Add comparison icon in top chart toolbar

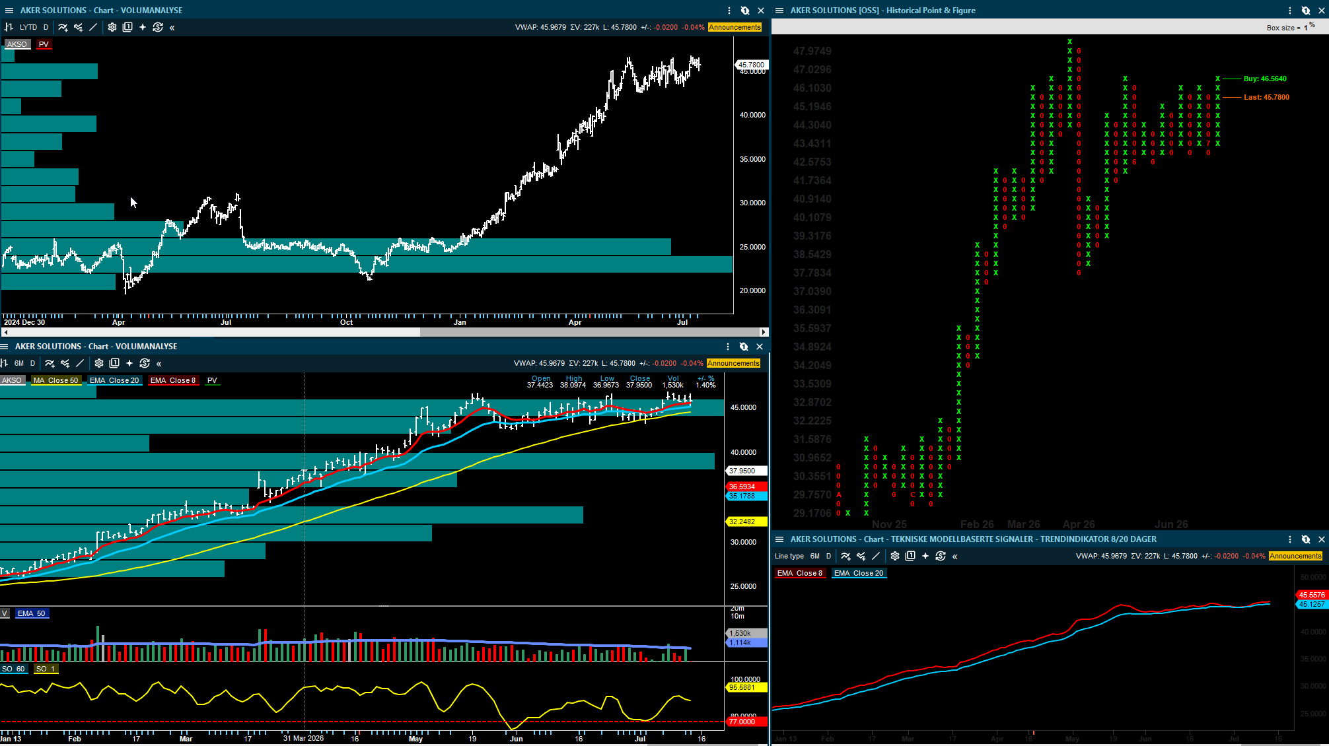78,27
